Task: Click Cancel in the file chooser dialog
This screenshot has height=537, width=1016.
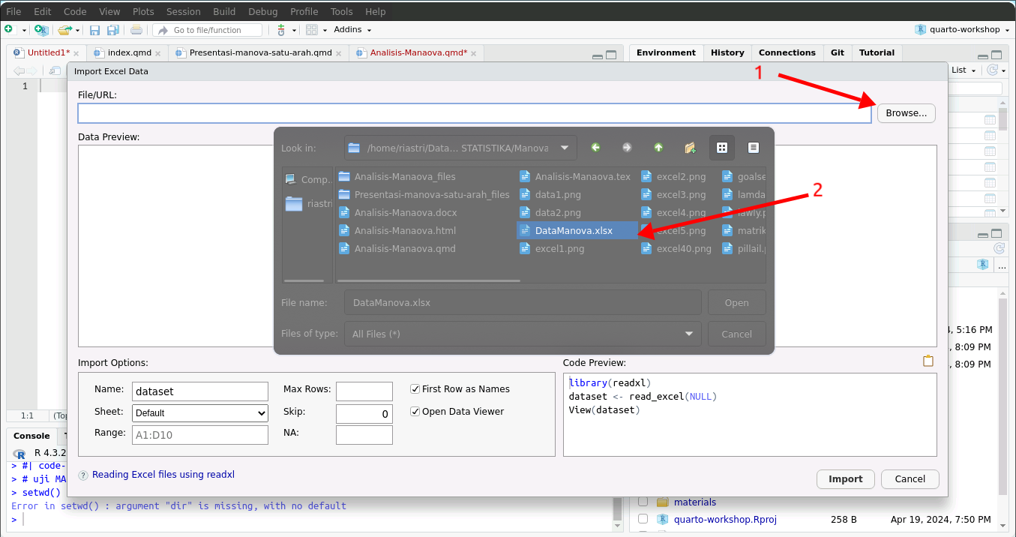Action: 737,334
